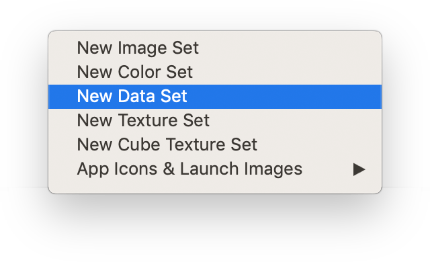The height and width of the screenshot is (262, 430).
Task: Click the highlighted New Data Set entry
Action: click(215, 97)
